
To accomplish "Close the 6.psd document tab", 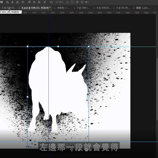I will 19,8.
